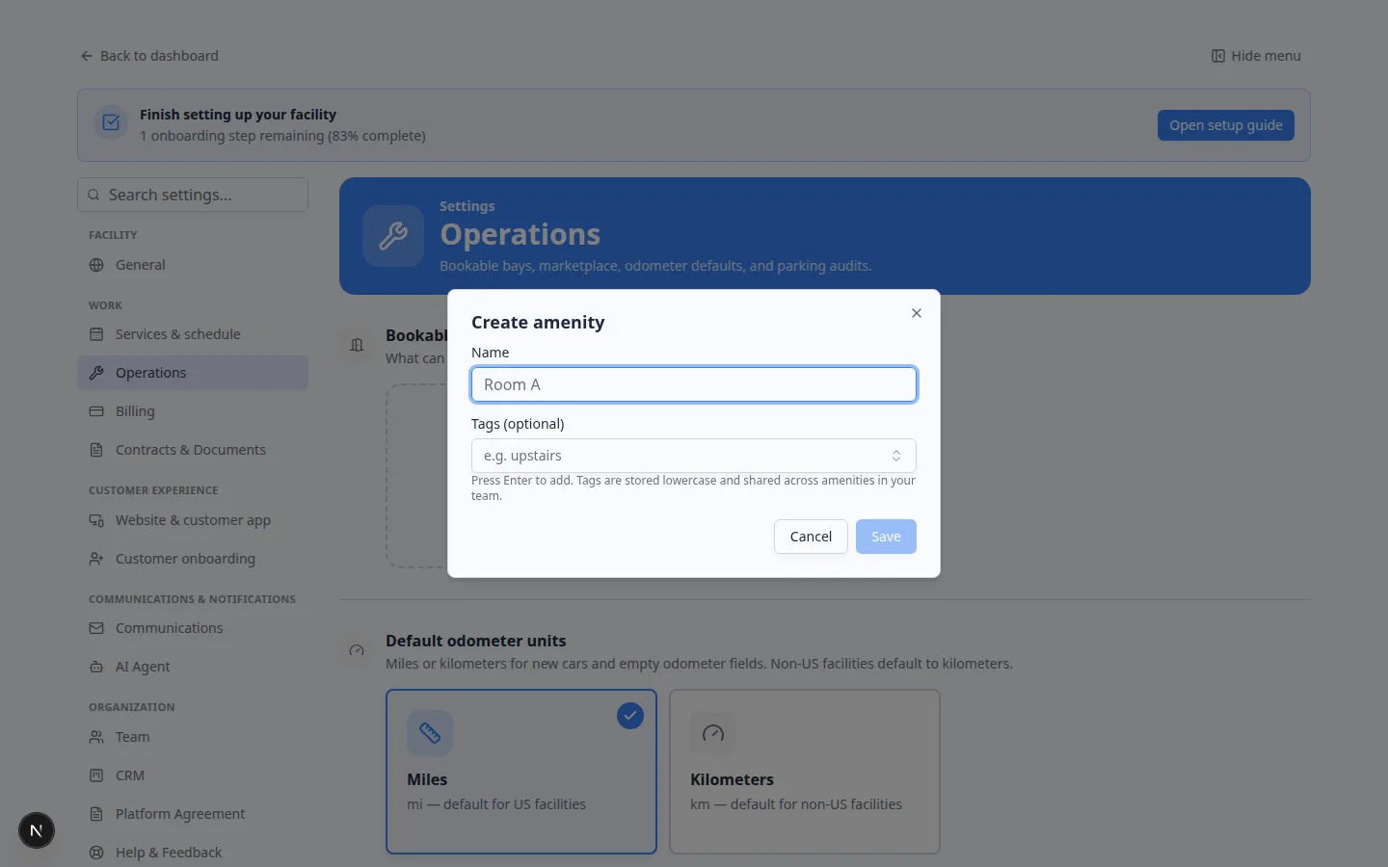Screen dimensions: 1388x867
Task: Open General settings
Action: [x=193, y=265]
